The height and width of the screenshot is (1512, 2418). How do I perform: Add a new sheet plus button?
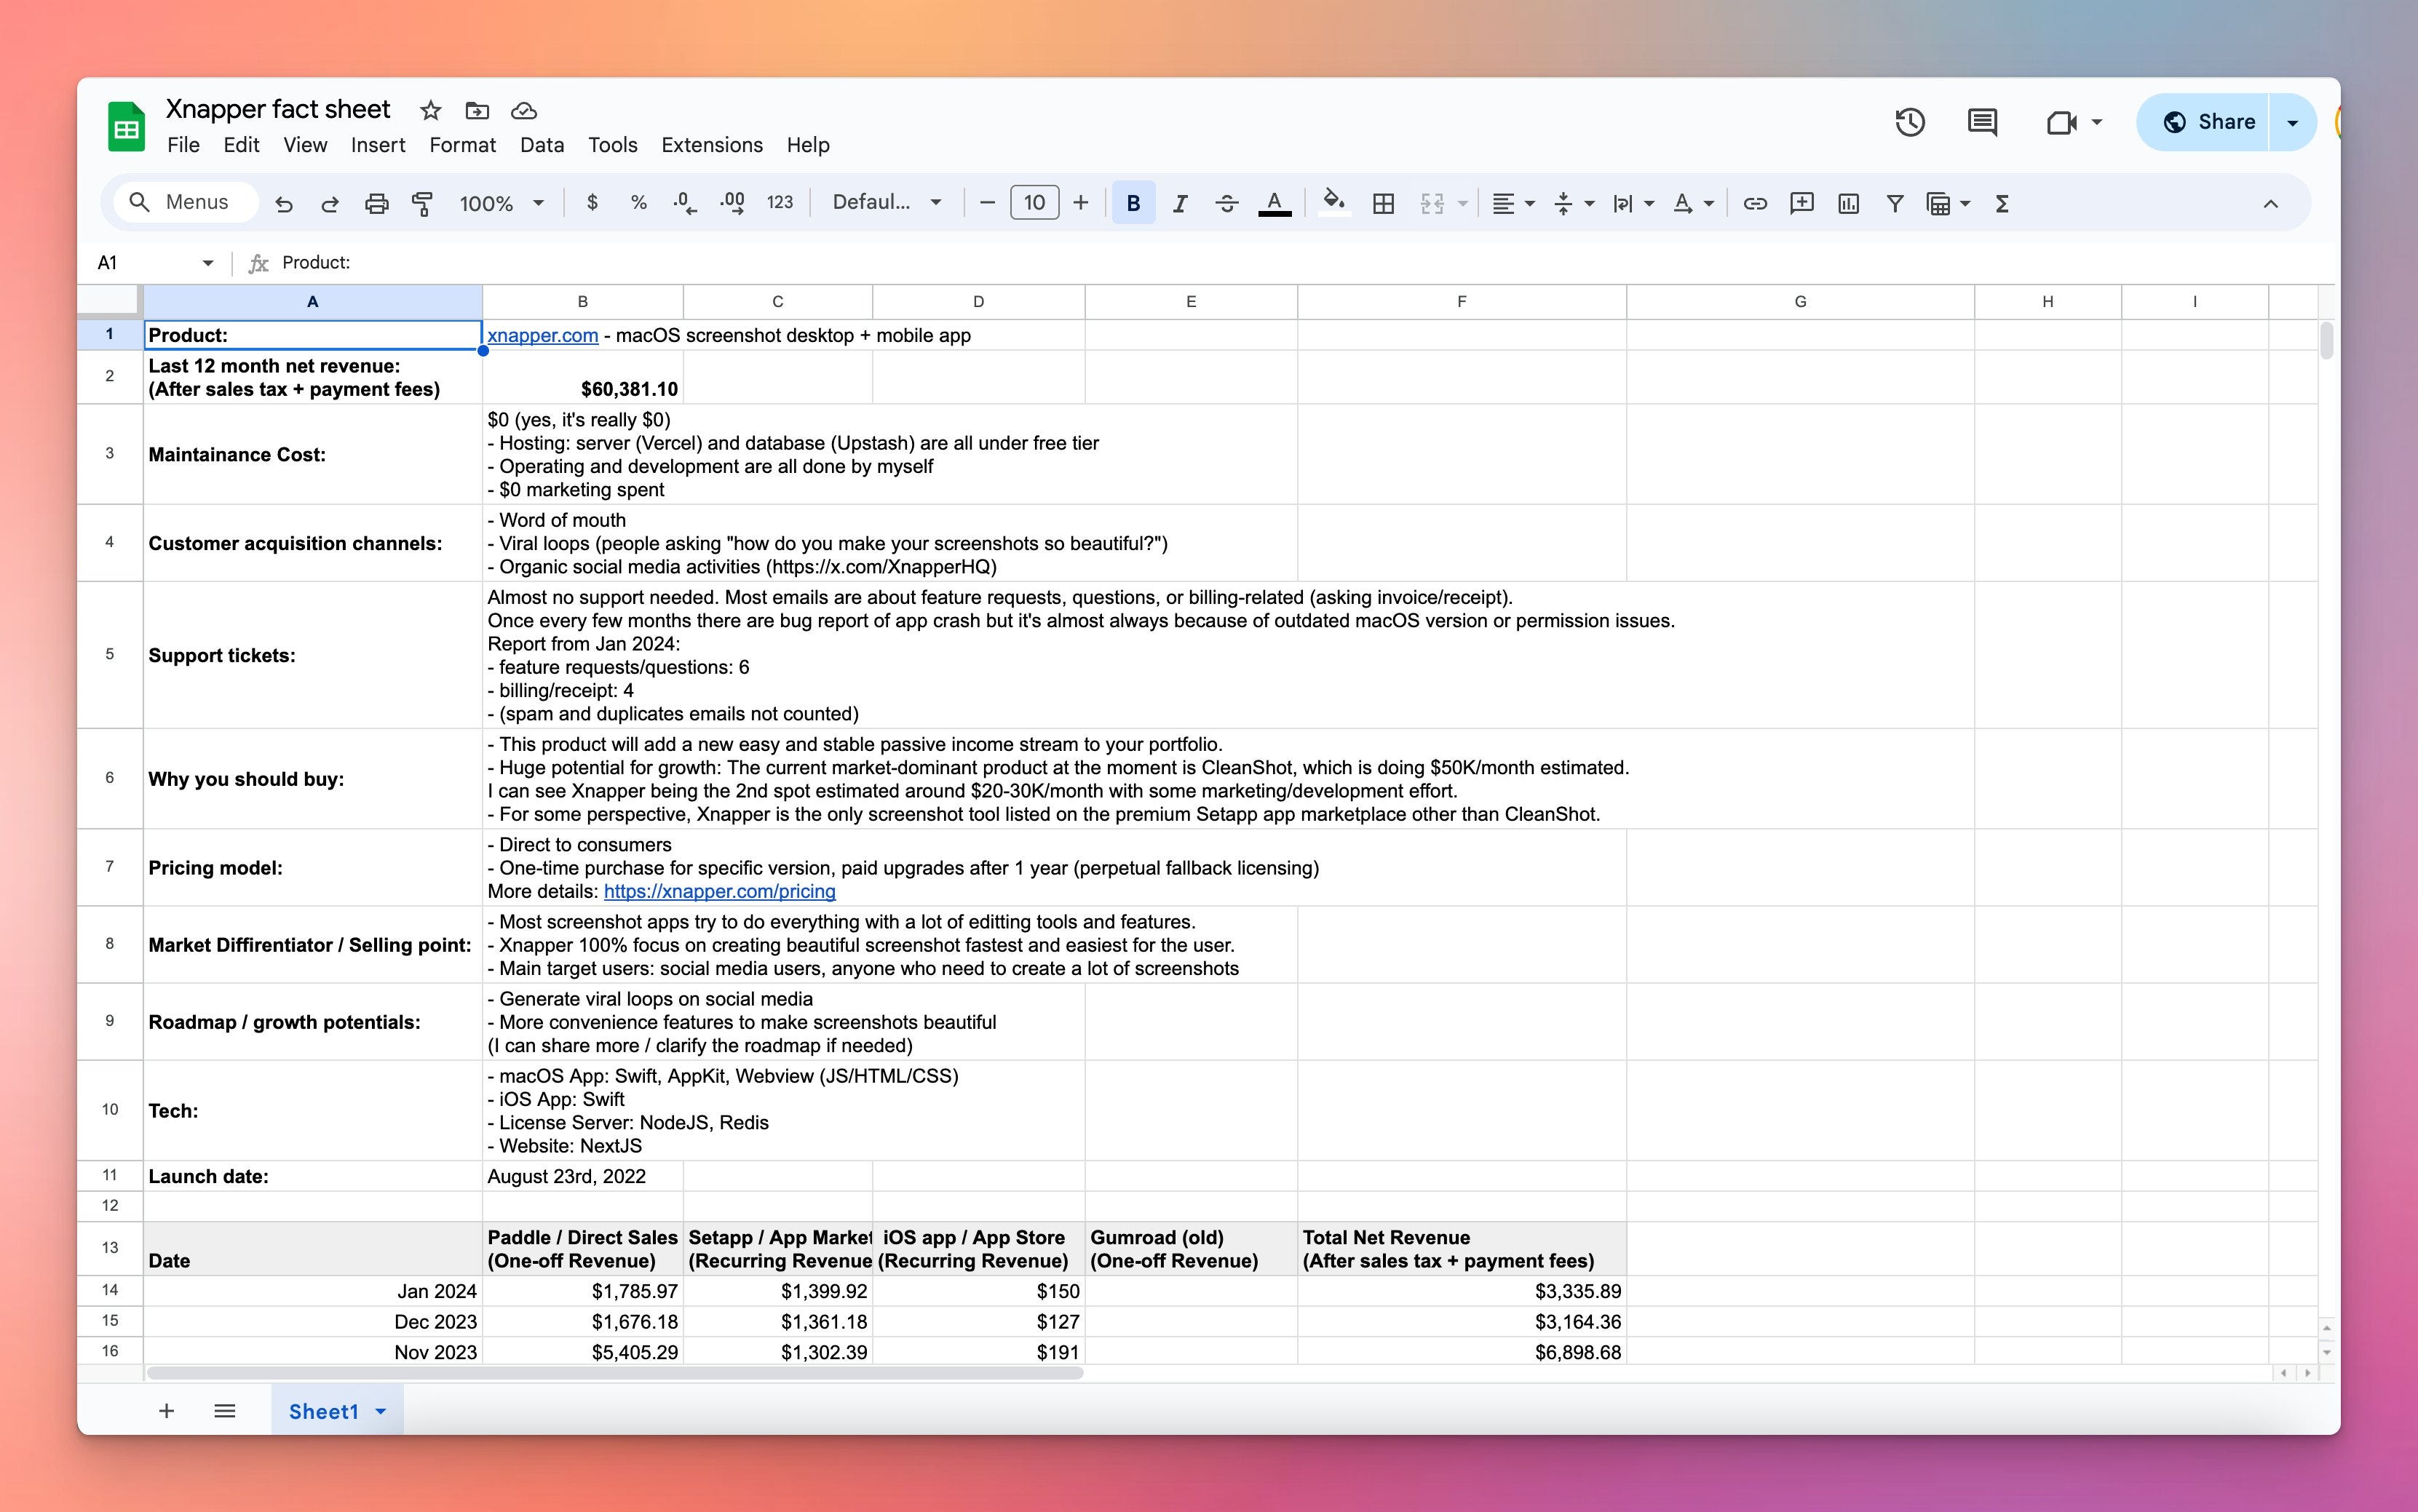[x=166, y=1411]
